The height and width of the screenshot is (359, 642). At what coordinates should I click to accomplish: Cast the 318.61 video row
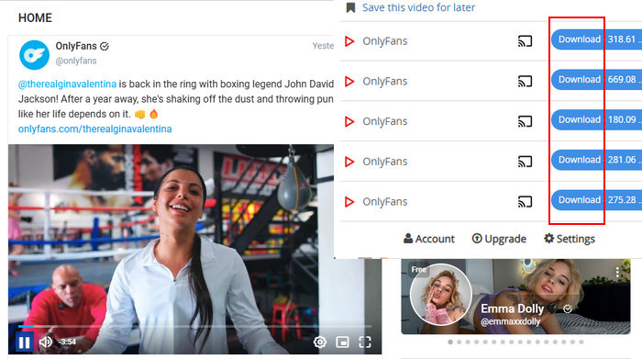[x=525, y=41]
